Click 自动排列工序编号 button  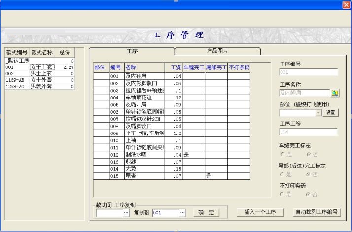317,212
